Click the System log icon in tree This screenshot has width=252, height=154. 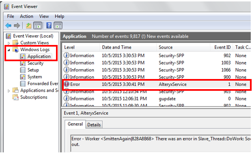tap(23, 77)
